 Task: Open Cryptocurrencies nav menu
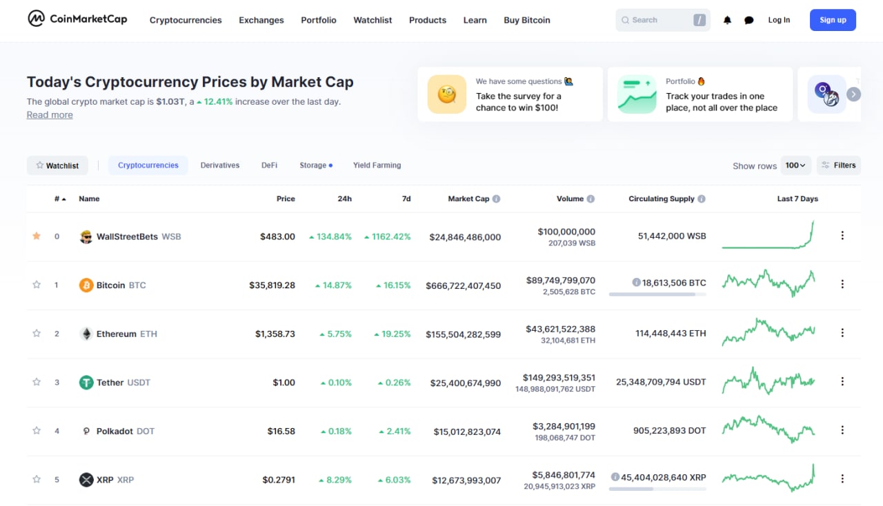[x=186, y=20]
